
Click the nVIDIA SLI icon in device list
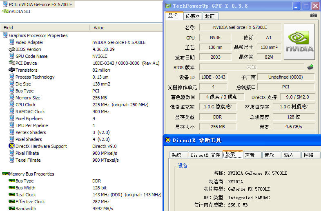[x=5, y=11]
